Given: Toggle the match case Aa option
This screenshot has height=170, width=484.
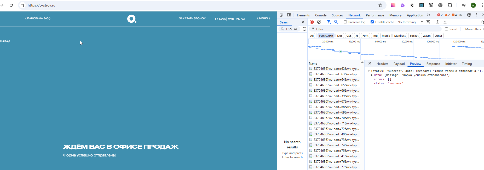Looking at the screenshot, I should click(296, 29).
